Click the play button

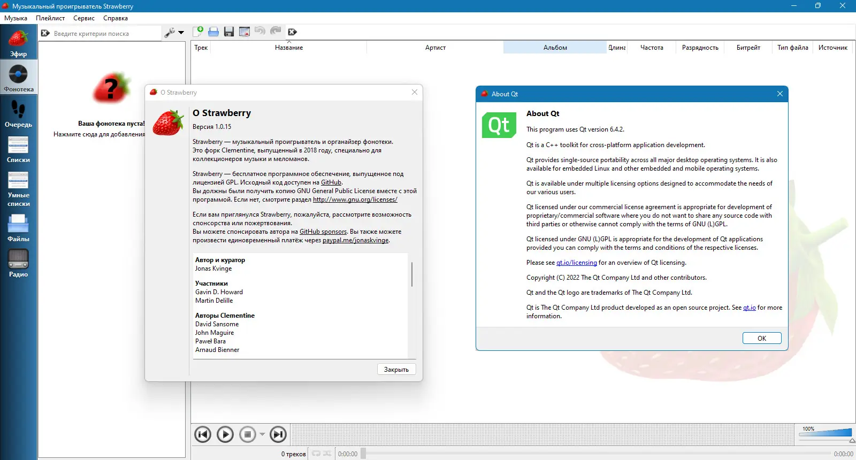[225, 434]
